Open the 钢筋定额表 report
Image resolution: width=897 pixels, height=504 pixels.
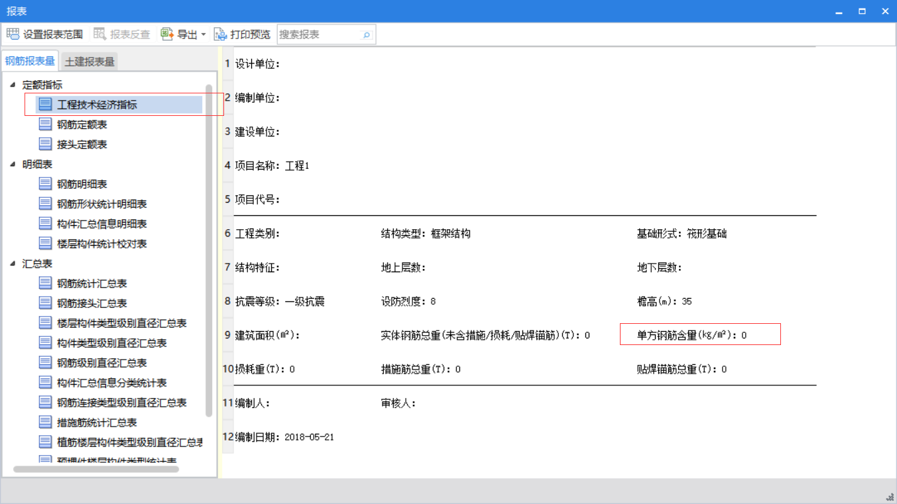(82, 125)
